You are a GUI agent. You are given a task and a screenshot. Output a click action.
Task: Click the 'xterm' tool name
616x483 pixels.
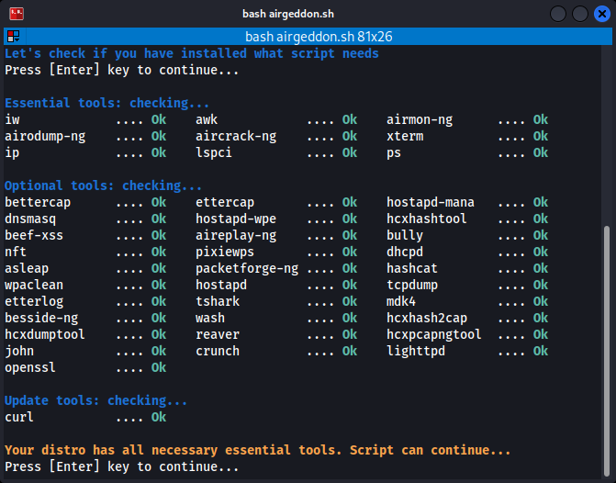(405, 137)
